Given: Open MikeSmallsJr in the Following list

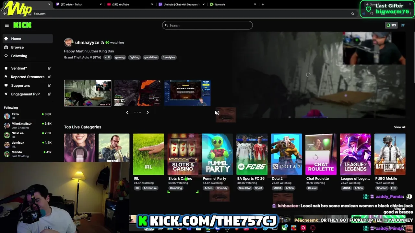Looking at the screenshot, I should 28,126.
